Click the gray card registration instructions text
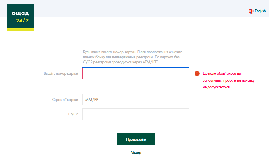 132,57
